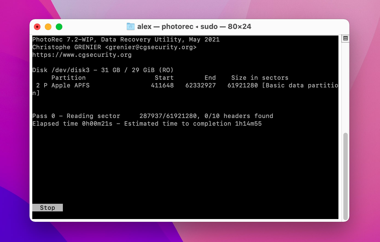
Task: Click the Start value "411648"
Action: pyautogui.click(x=162, y=85)
